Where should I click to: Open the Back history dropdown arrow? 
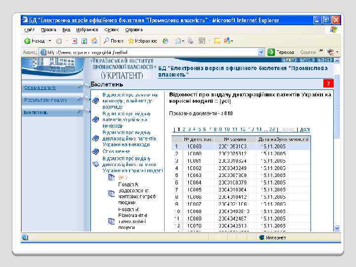tap(50, 41)
